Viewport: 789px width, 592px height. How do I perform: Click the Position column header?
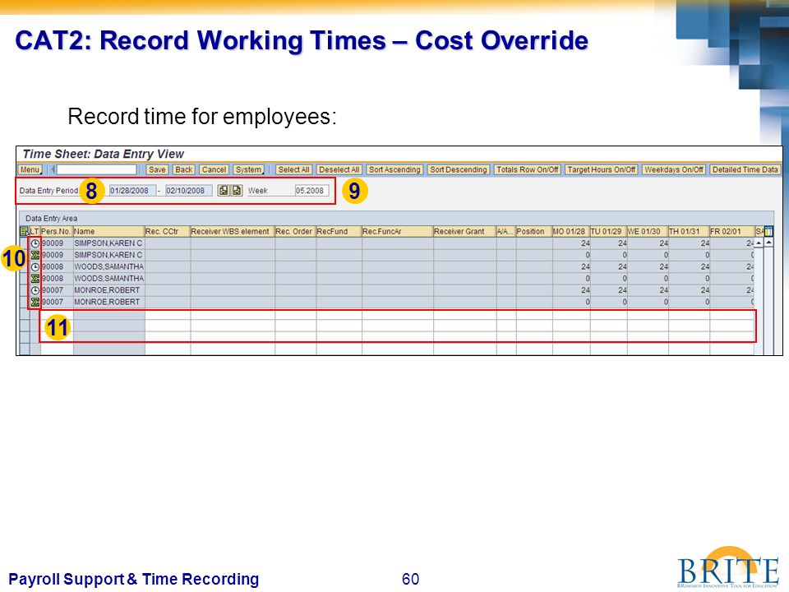534,232
